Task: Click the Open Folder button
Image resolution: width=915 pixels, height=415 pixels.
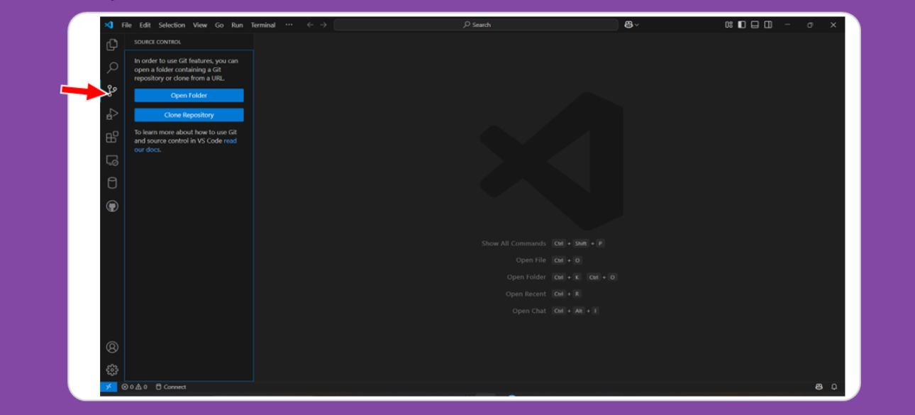Action: [x=189, y=96]
